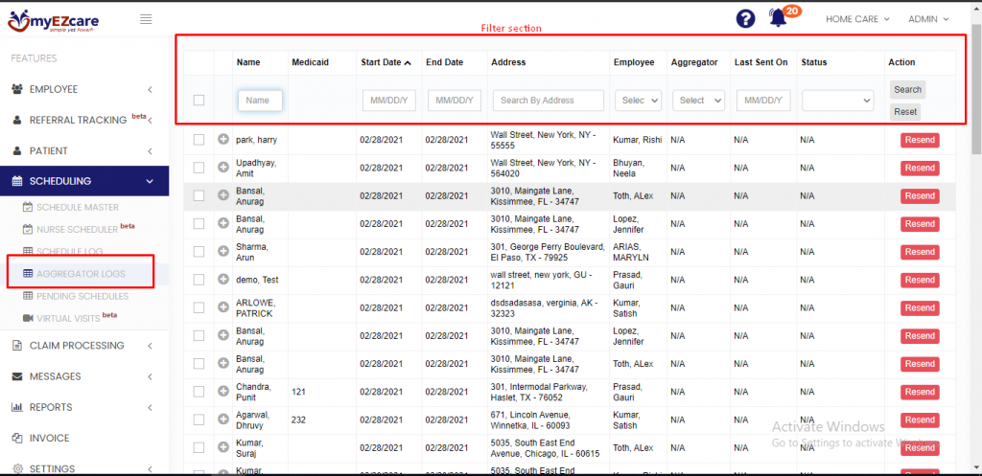This screenshot has width=982, height=476.
Task: Expand plus icon for Chandra, Punit row
Action: point(222,392)
